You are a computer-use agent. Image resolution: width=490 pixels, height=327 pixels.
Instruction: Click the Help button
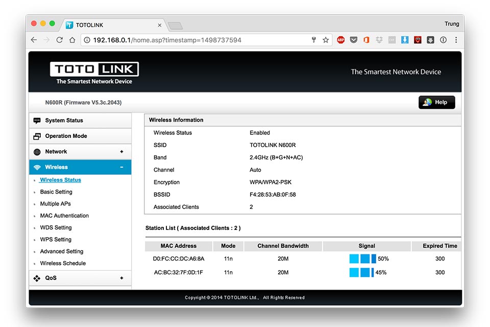pyautogui.click(x=436, y=102)
